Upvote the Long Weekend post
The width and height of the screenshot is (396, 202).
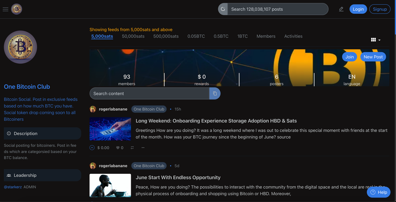pyautogui.click(x=92, y=148)
